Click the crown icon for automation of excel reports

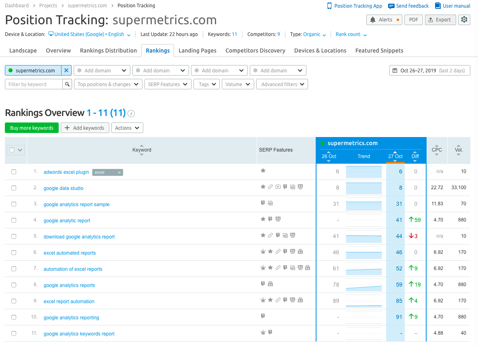(x=263, y=268)
